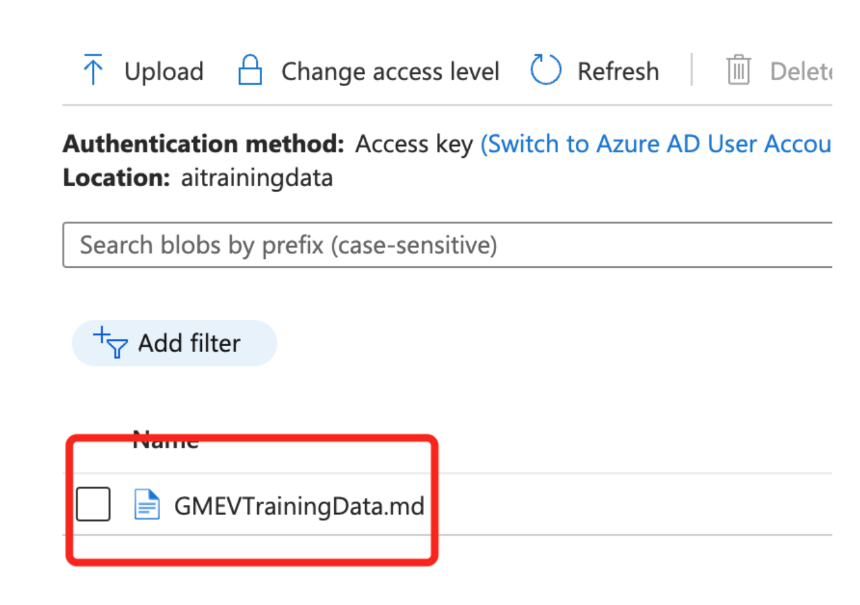
Task: Click the circular Refresh arrow icon
Action: (x=546, y=70)
